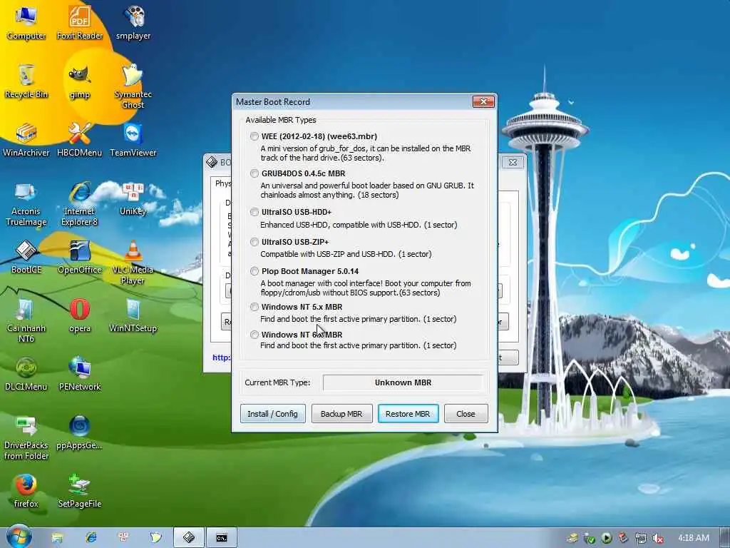Launch WinArchiver desktop shortcut
This screenshot has width=730, height=548.
26,139
